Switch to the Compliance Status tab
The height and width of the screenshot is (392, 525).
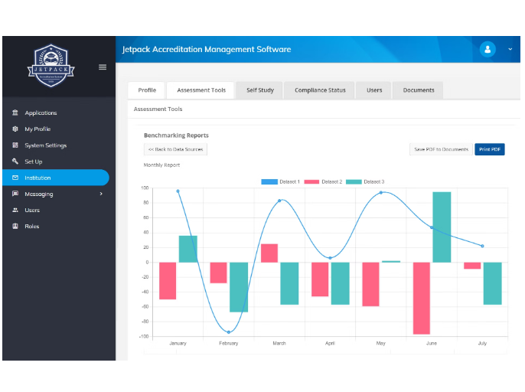pyautogui.click(x=320, y=90)
